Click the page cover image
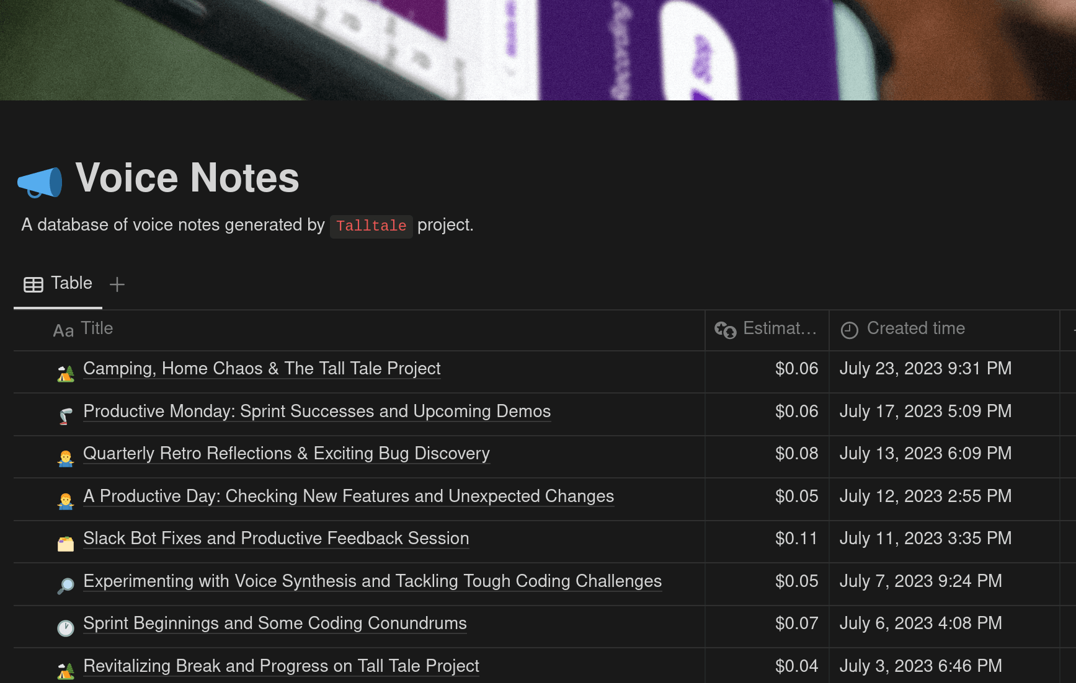Viewport: 1076px width, 683px height. pyautogui.click(x=538, y=50)
